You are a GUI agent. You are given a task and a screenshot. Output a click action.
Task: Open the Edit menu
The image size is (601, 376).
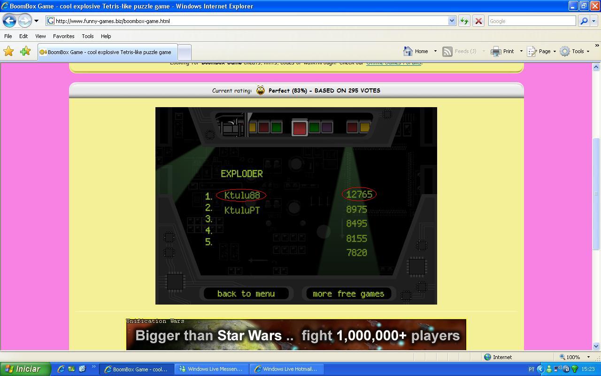(x=23, y=36)
